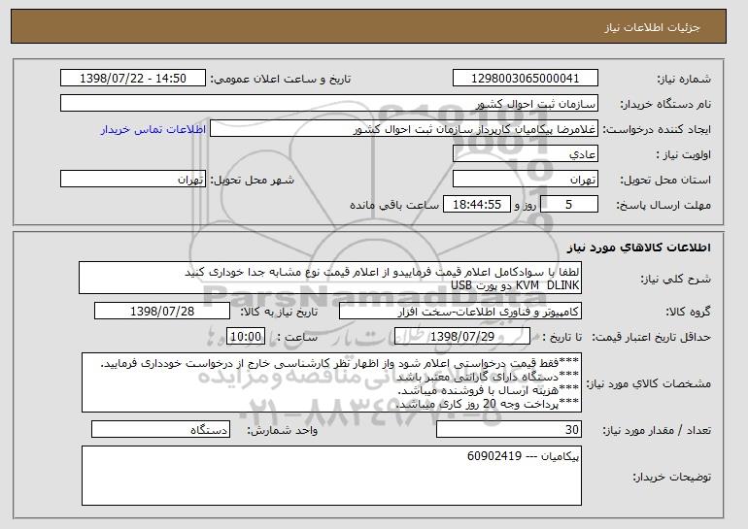The width and height of the screenshot is (748, 529).
Task: Click the label واحد شمارش
Action: click(283, 431)
